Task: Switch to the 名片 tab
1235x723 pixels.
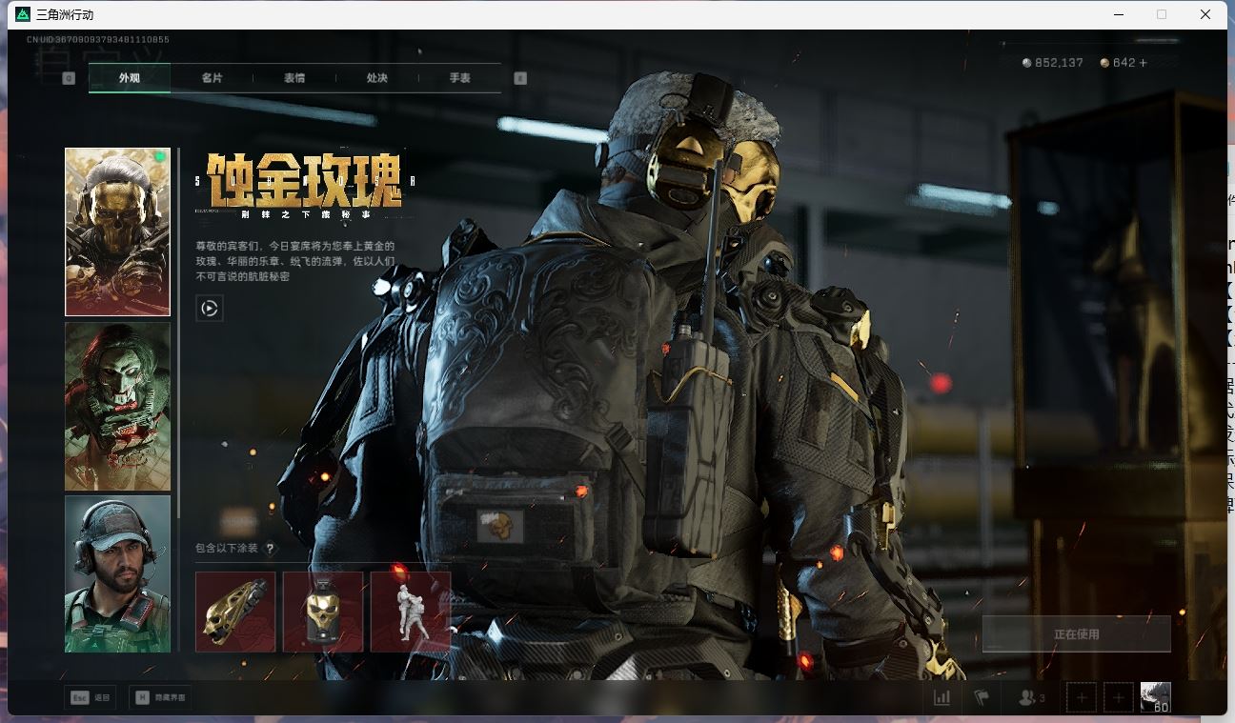Action: click(213, 78)
